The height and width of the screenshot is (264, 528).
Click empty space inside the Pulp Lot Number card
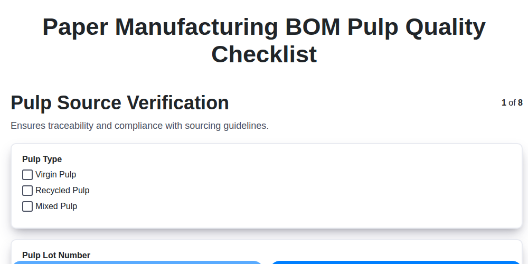pos(317,251)
